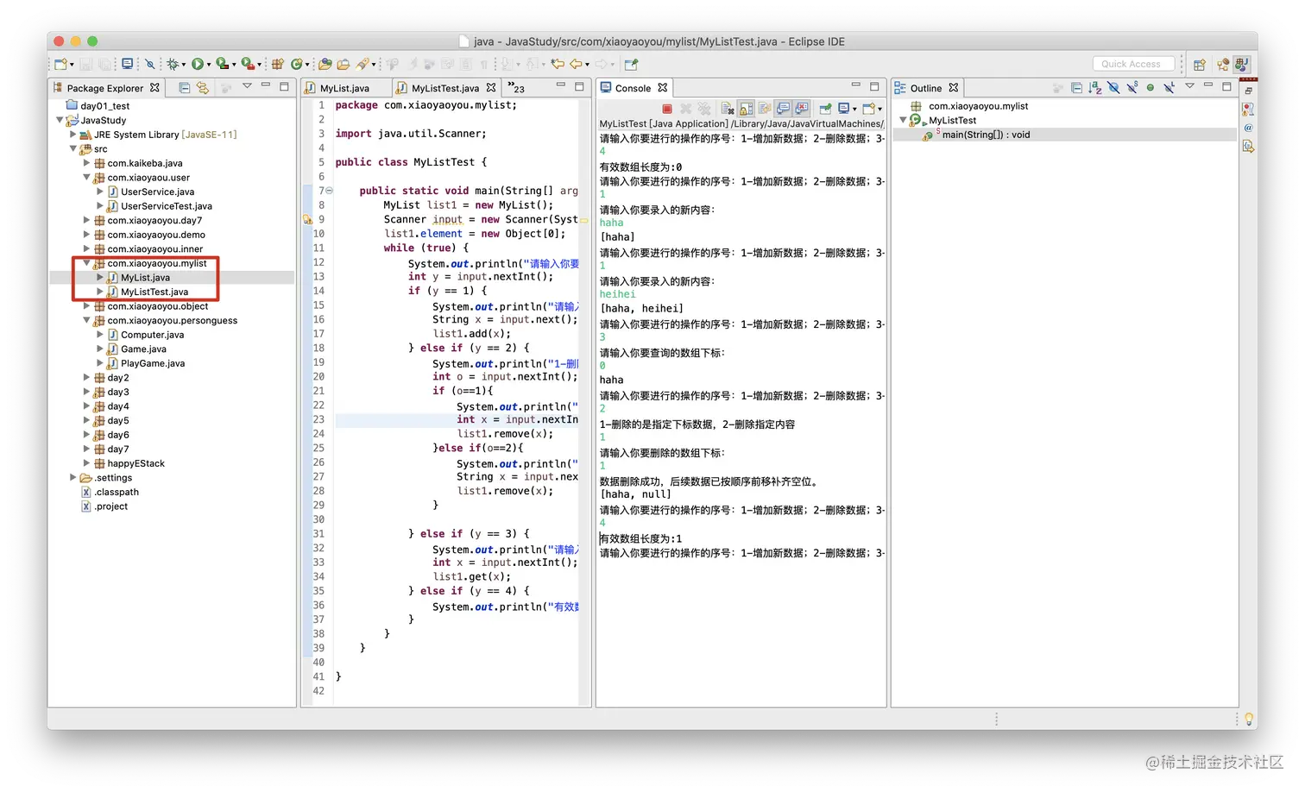
Task: Toggle Hide Local Types in Outline
Action: [x=1169, y=88]
